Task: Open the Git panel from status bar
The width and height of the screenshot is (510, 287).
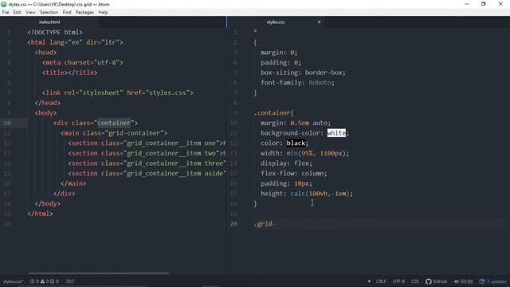Action: click(463, 281)
